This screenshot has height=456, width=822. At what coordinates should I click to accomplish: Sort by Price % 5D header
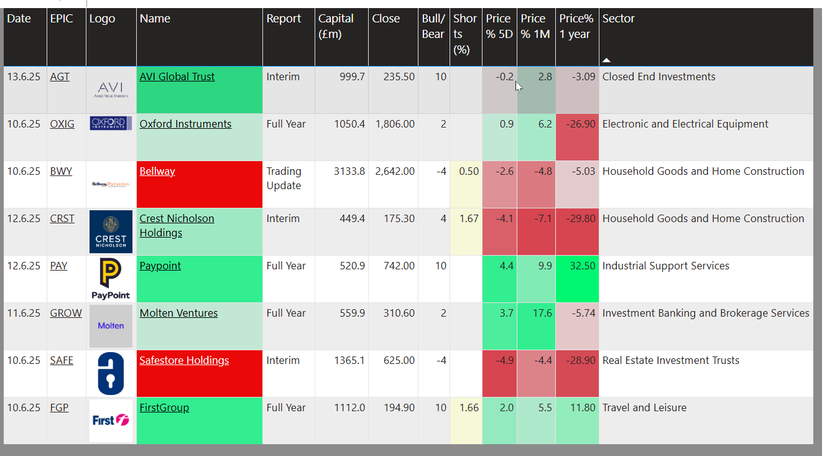(x=499, y=37)
